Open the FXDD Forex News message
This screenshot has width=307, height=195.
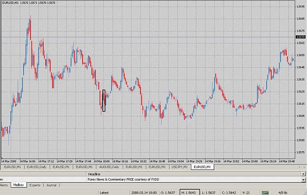[123, 179]
